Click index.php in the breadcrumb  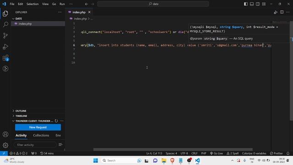[x=80, y=19]
